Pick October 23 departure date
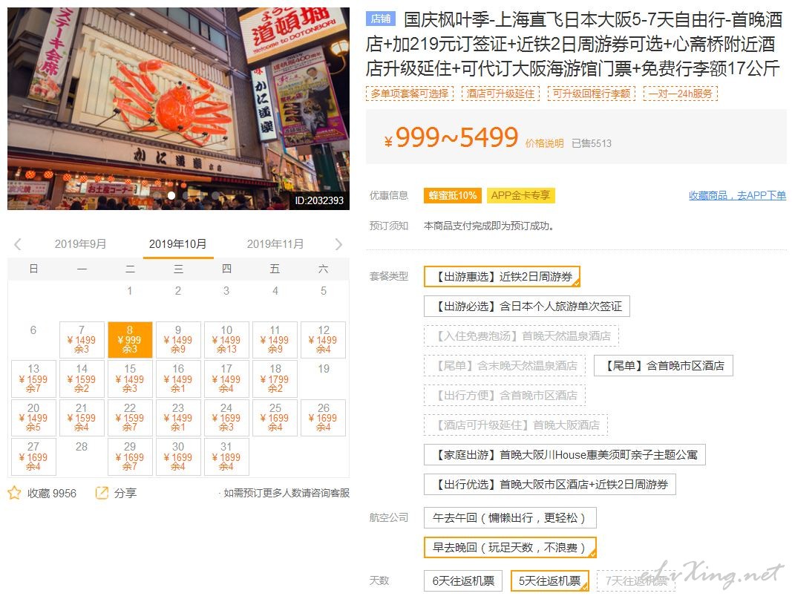 tap(178, 418)
